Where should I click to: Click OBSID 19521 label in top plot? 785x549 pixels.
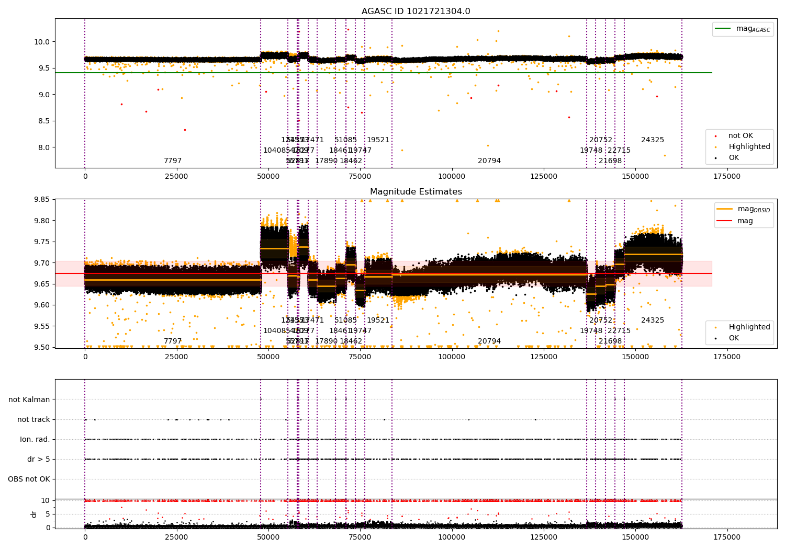[378, 140]
